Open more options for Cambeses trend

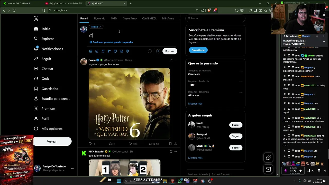241,71
